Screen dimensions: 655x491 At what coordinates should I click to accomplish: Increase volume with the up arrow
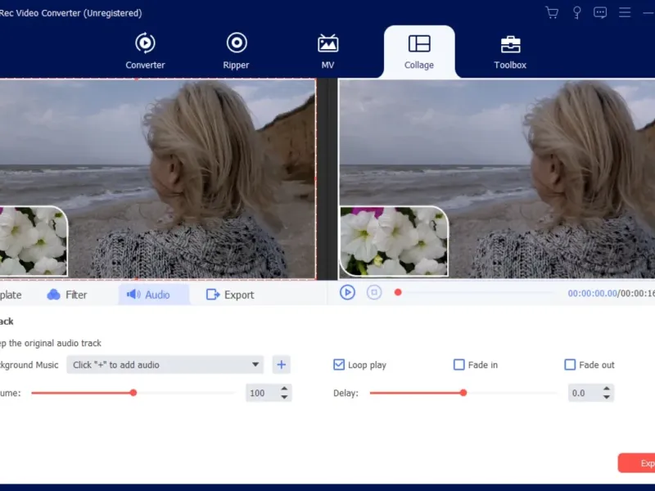[284, 389]
